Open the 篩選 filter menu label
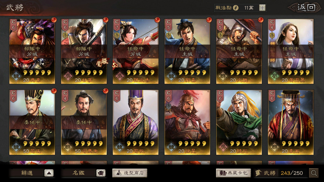 pyautogui.click(x=27, y=173)
